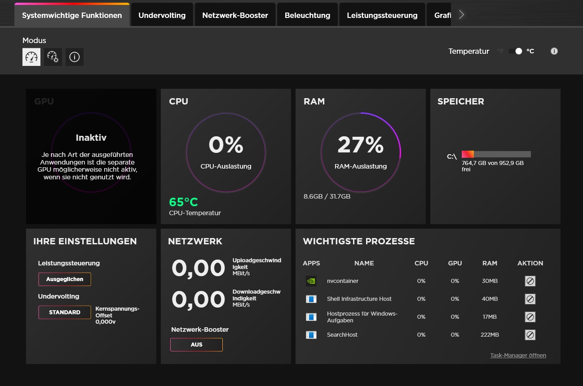Open the Netzwerk-Booster tab

(235, 15)
